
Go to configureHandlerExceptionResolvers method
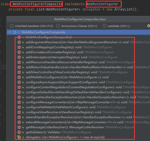tap(81, 97)
